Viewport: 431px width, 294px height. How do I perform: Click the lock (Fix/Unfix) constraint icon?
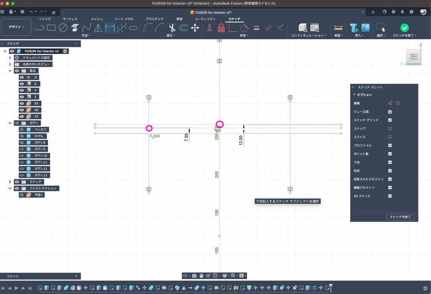pyautogui.click(x=221, y=28)
